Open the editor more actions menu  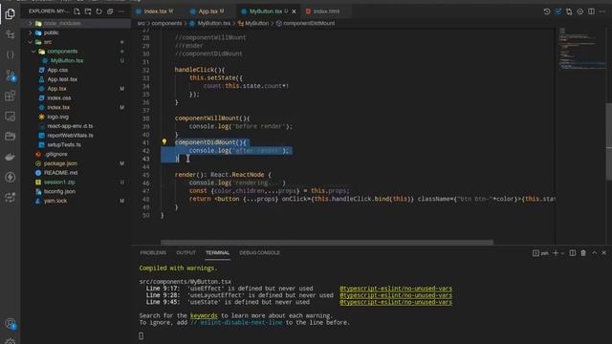[x=602, y=11]
